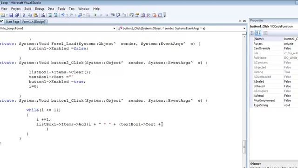Open the Undo history dropdown arrow
Screen dimensions: 298x168
[x=67, y=15]
